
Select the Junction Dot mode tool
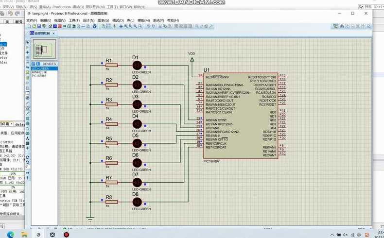[x=27, y=52]
